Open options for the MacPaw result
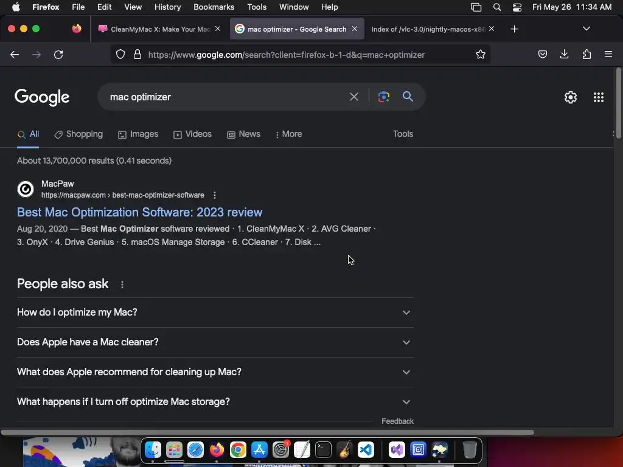 click(215, 195)
